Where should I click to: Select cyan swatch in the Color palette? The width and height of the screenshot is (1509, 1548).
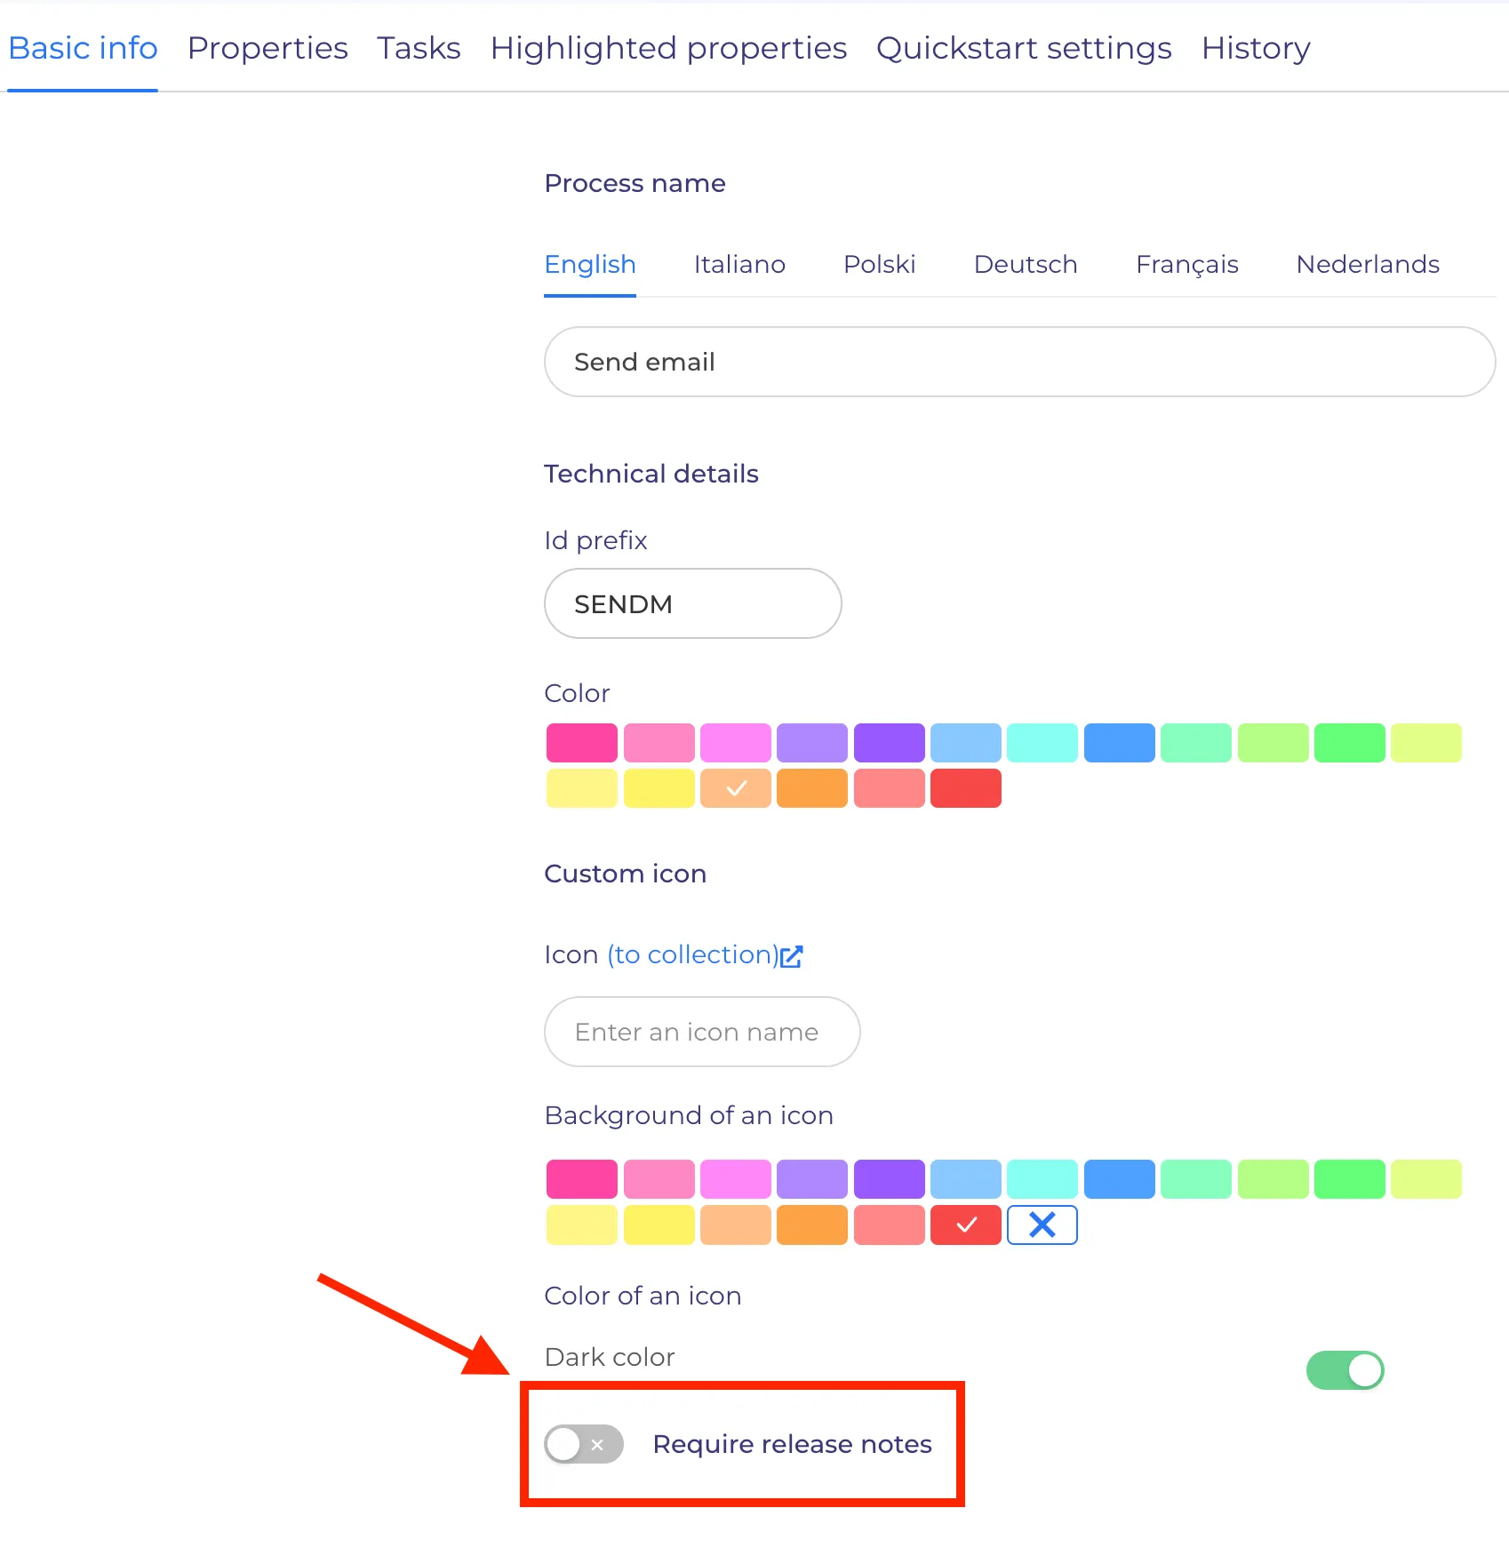(1042, 743)
